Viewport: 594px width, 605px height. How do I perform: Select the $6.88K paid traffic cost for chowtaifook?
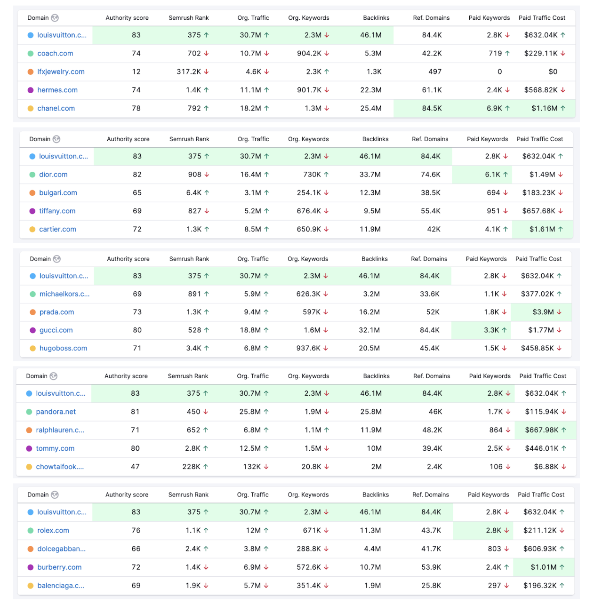[550, 467]
